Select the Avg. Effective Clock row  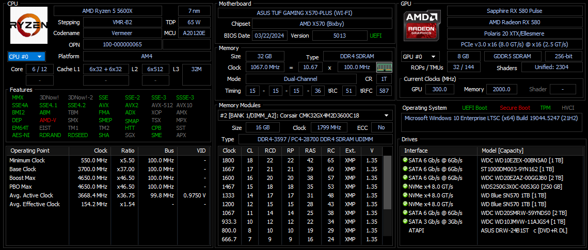[107, 204]
